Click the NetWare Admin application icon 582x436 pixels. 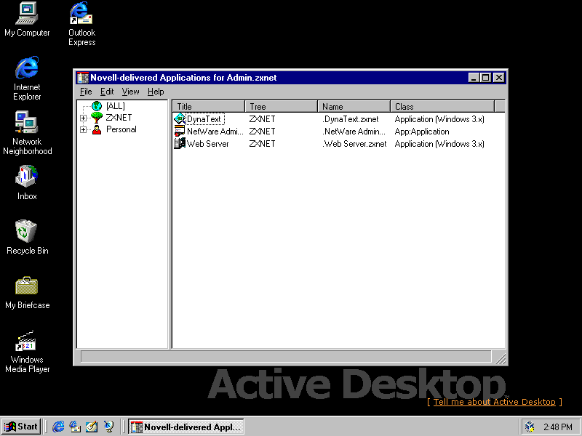coord(180,131)
